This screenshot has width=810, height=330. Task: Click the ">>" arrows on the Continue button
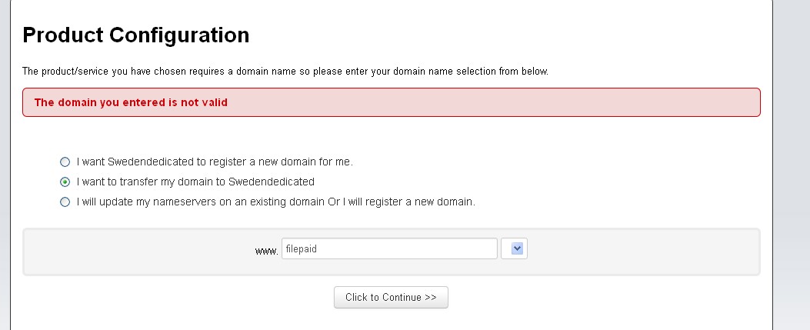click(x=431, y=298)
